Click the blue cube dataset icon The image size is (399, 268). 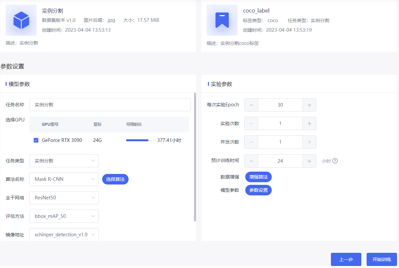21,20
